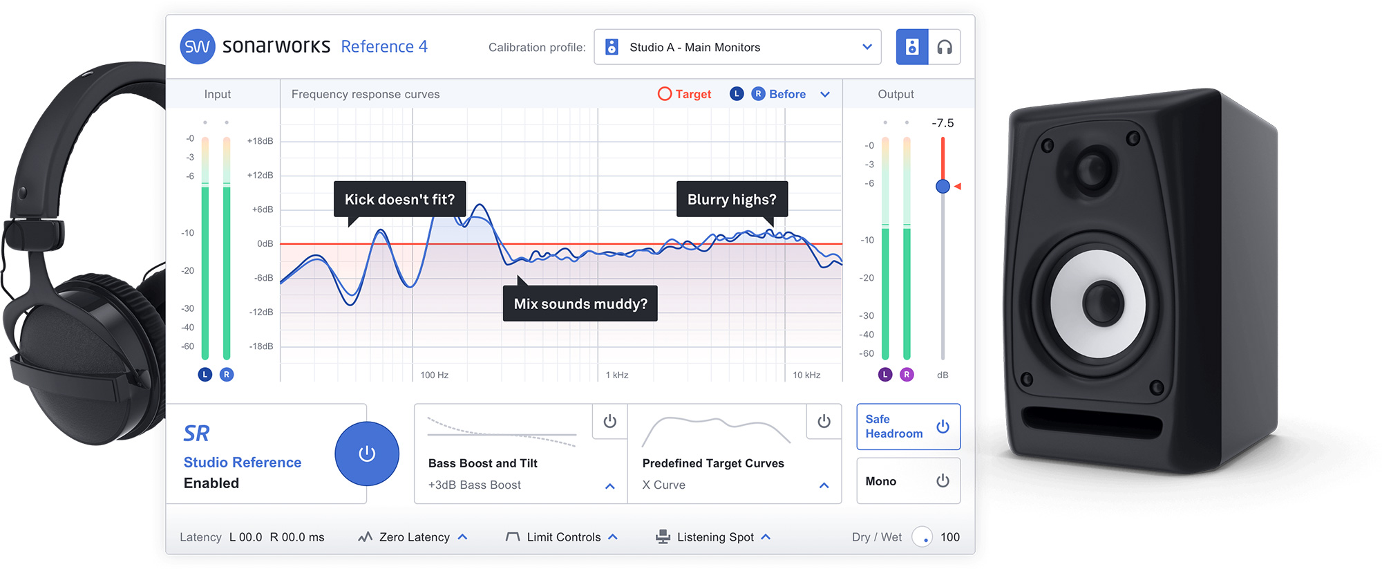Switch to headphone calibration mode icon
The image size is (1382, 569).
944,47
